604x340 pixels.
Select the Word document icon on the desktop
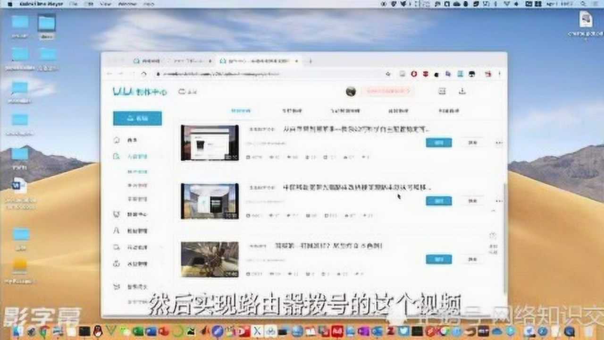(20, 186)
